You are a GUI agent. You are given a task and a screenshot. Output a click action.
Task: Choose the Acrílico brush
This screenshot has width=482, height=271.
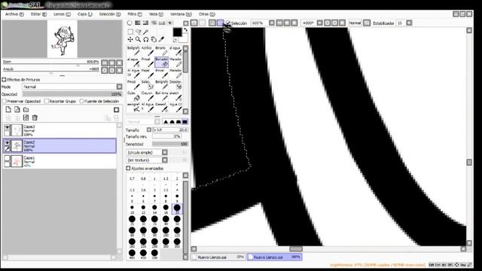point(148,50)
